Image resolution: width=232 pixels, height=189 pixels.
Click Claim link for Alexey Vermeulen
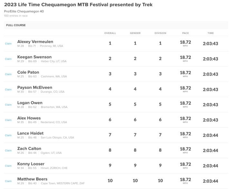8,44
